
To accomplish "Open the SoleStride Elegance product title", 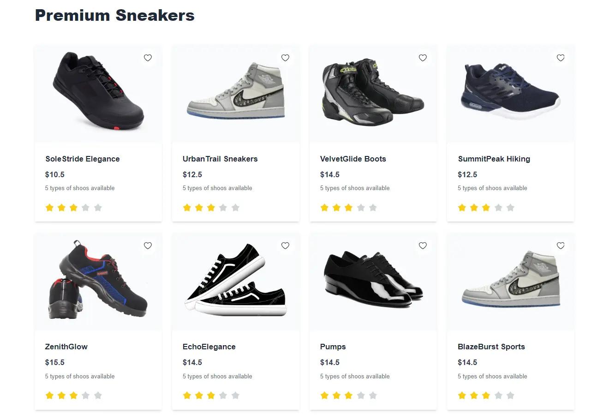I will pos(83,159).
